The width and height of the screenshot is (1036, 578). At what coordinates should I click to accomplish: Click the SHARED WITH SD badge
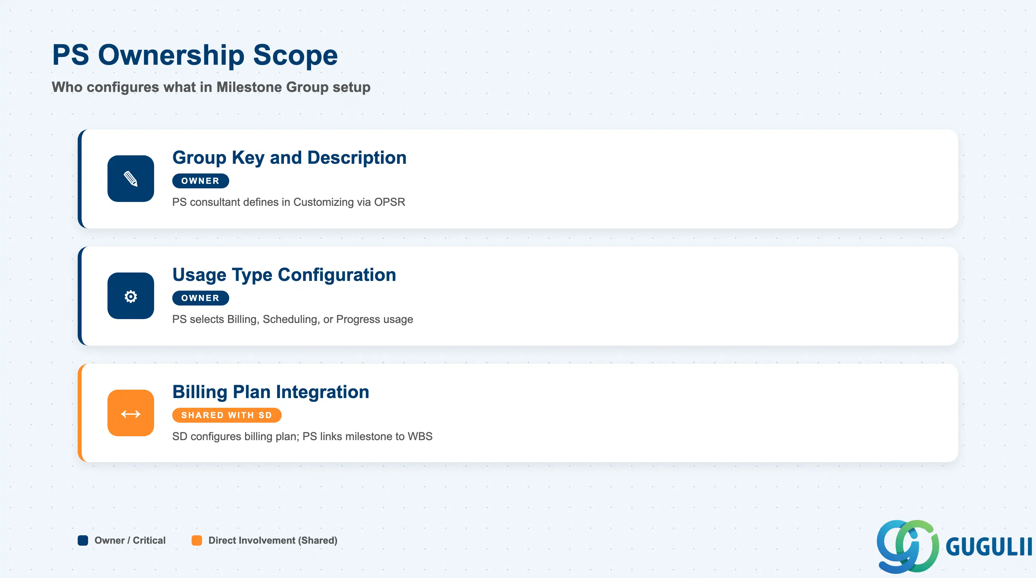coord(226,415)
